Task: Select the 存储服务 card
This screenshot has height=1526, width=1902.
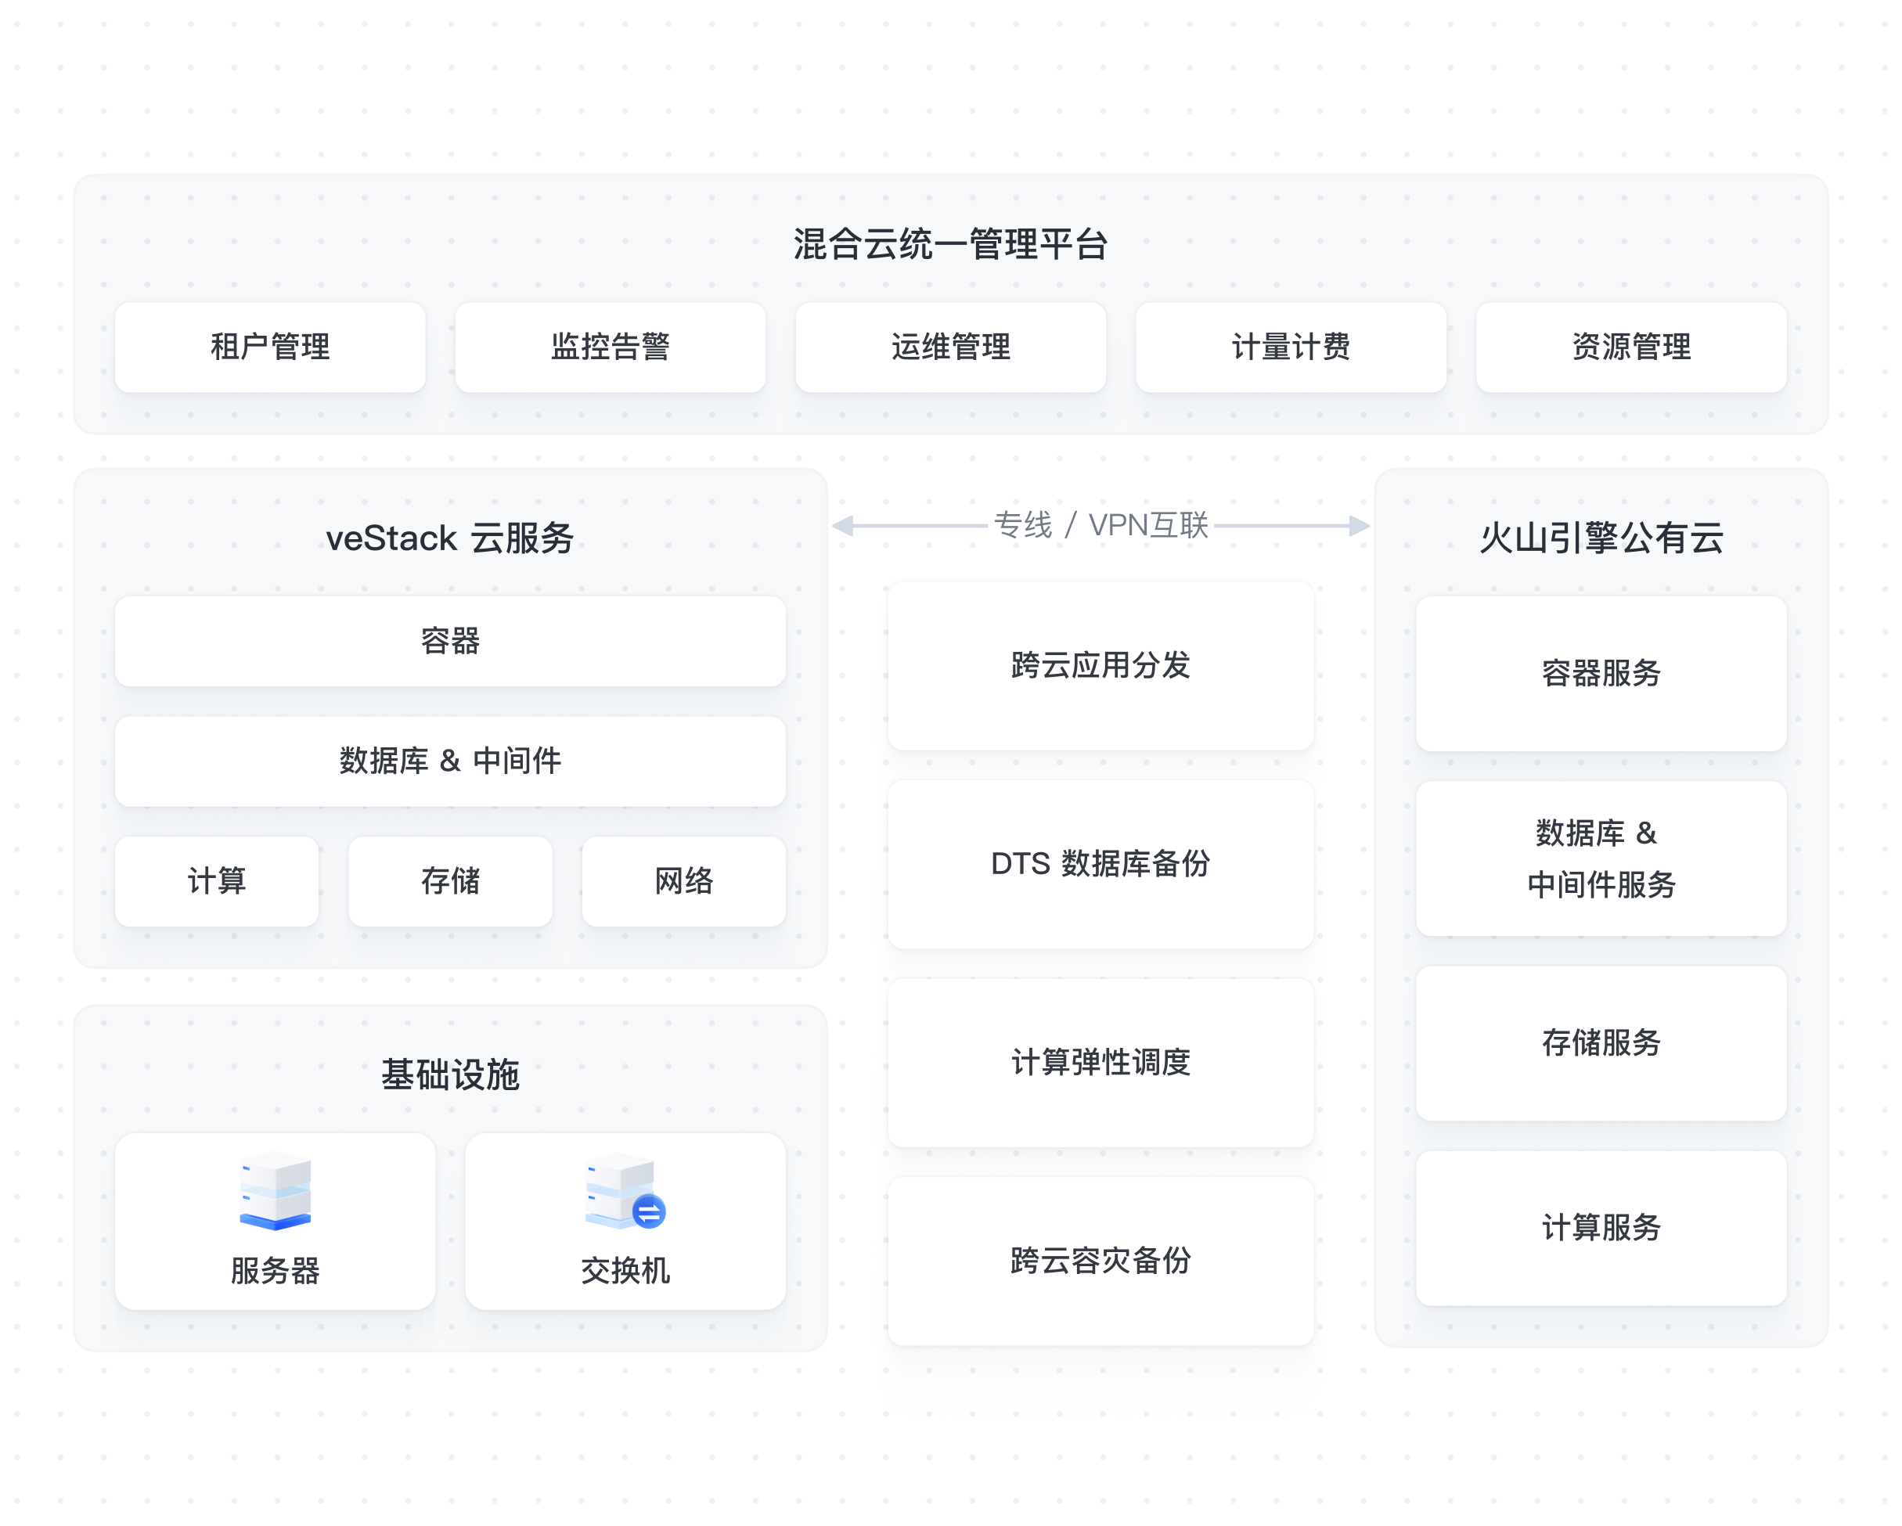Action: click(x=1601, y=1042)
